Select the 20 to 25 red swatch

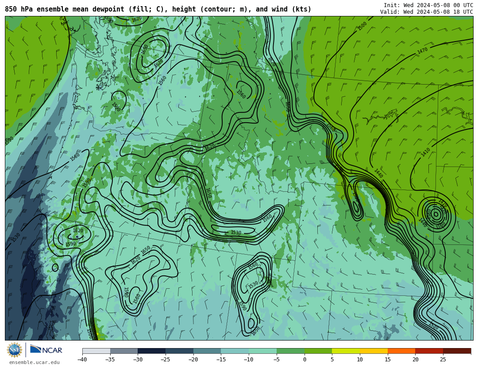coord(429,351)
